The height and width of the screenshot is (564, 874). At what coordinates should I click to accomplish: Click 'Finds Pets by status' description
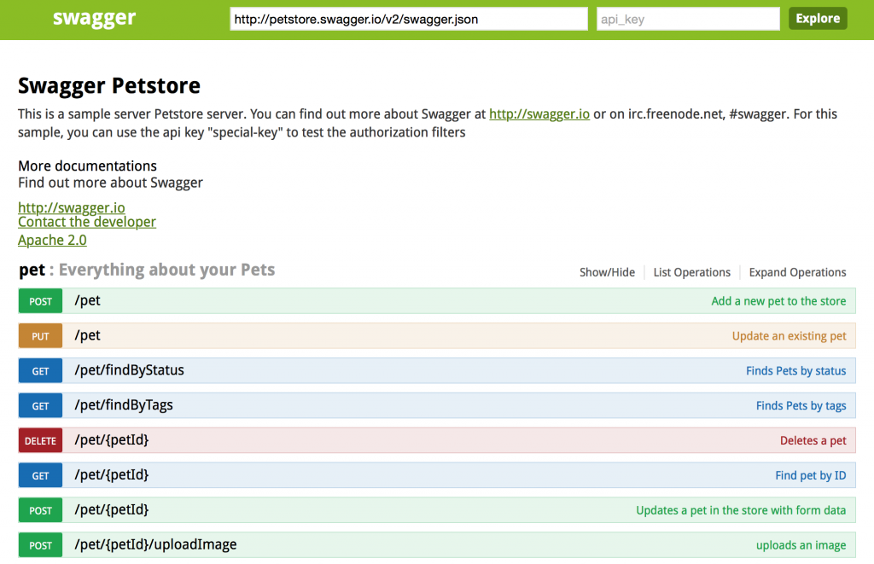[796, 371]
